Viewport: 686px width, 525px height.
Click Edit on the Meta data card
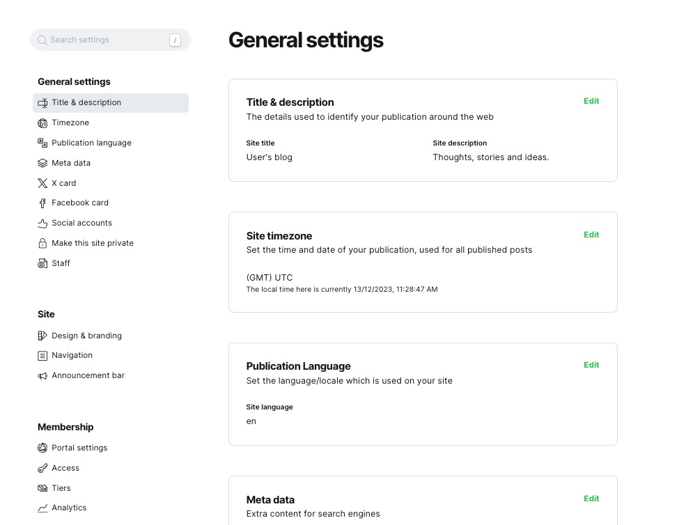591,499
